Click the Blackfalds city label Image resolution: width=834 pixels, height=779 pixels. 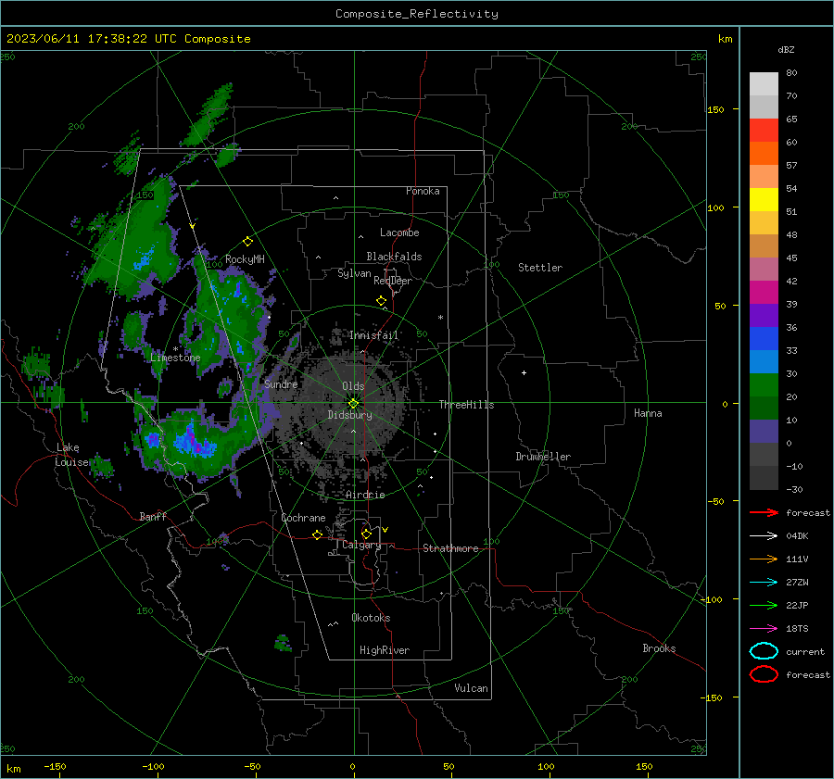pos(394,257)
